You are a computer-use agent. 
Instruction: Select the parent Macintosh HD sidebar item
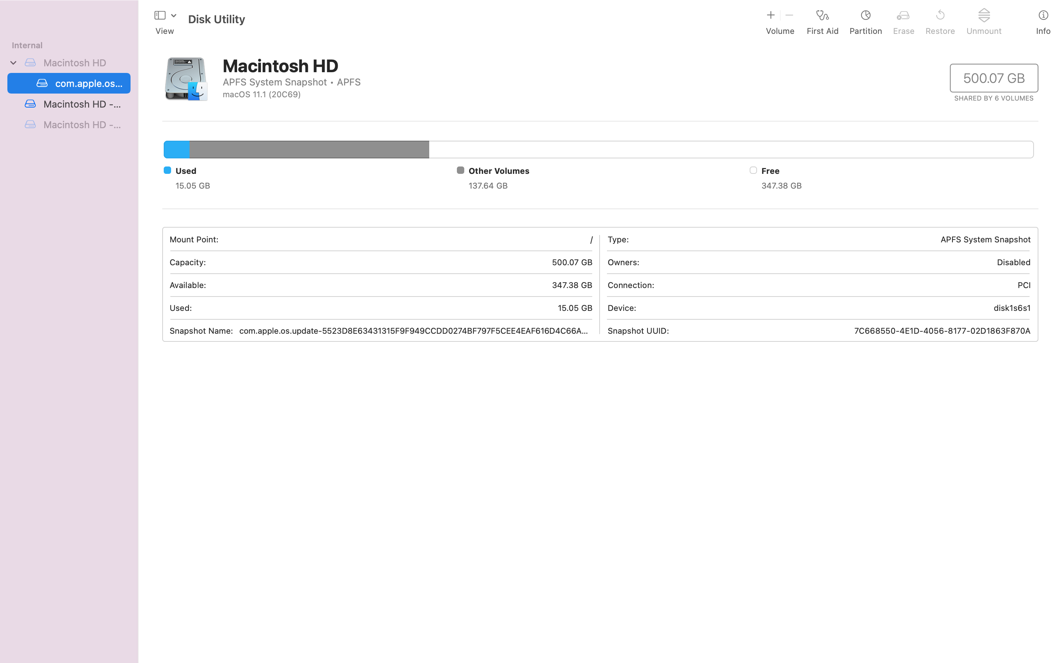[74, 63]
